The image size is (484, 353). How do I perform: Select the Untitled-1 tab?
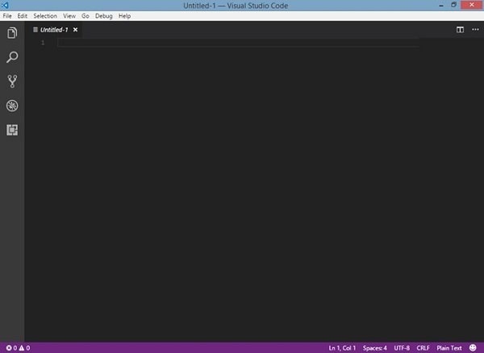pyautogui.click(x=54, y=30)
